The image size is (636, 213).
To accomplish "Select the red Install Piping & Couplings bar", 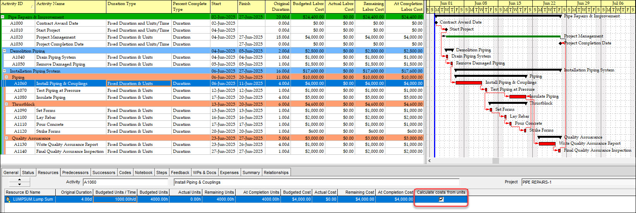I will [x=468, y=83].
